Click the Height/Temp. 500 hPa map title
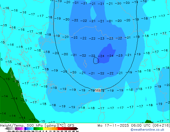The image size is (170, 132). [x=22, y=125]
